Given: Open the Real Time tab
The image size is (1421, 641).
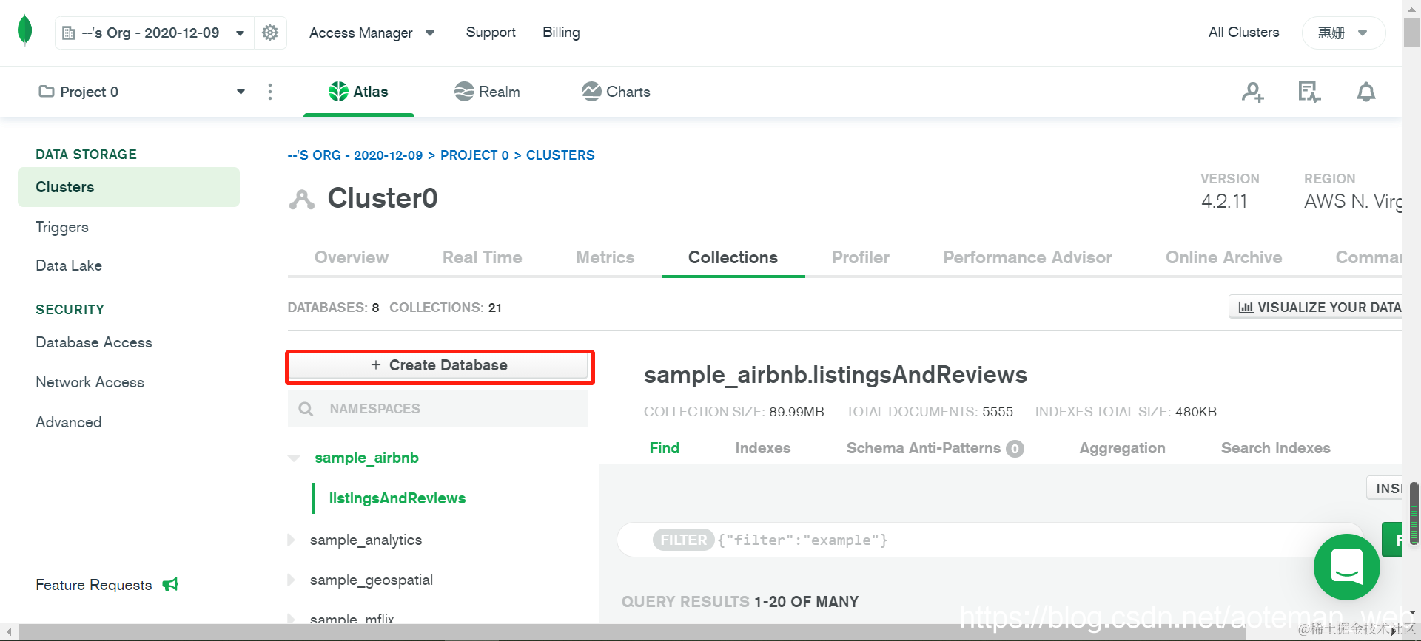Looking at the screenshot, I should pos(483,257).
